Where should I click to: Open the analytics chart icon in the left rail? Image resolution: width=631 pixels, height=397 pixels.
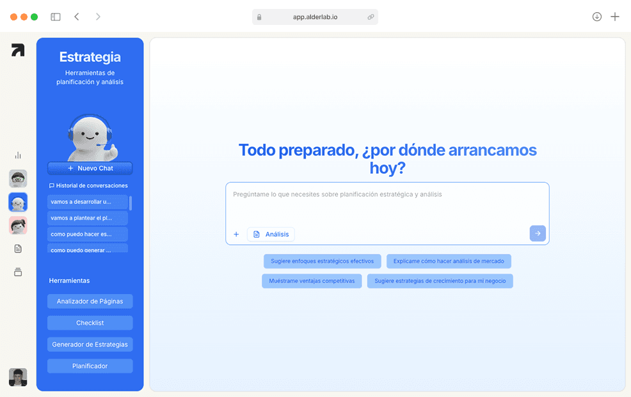pos(17,155)
